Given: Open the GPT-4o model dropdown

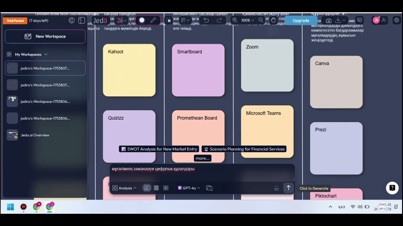Looking at the screenshot, I should [x=189, y=188].
